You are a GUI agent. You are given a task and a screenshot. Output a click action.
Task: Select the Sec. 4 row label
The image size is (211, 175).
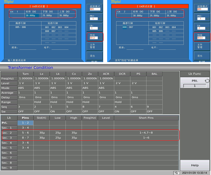coord(9,142)
